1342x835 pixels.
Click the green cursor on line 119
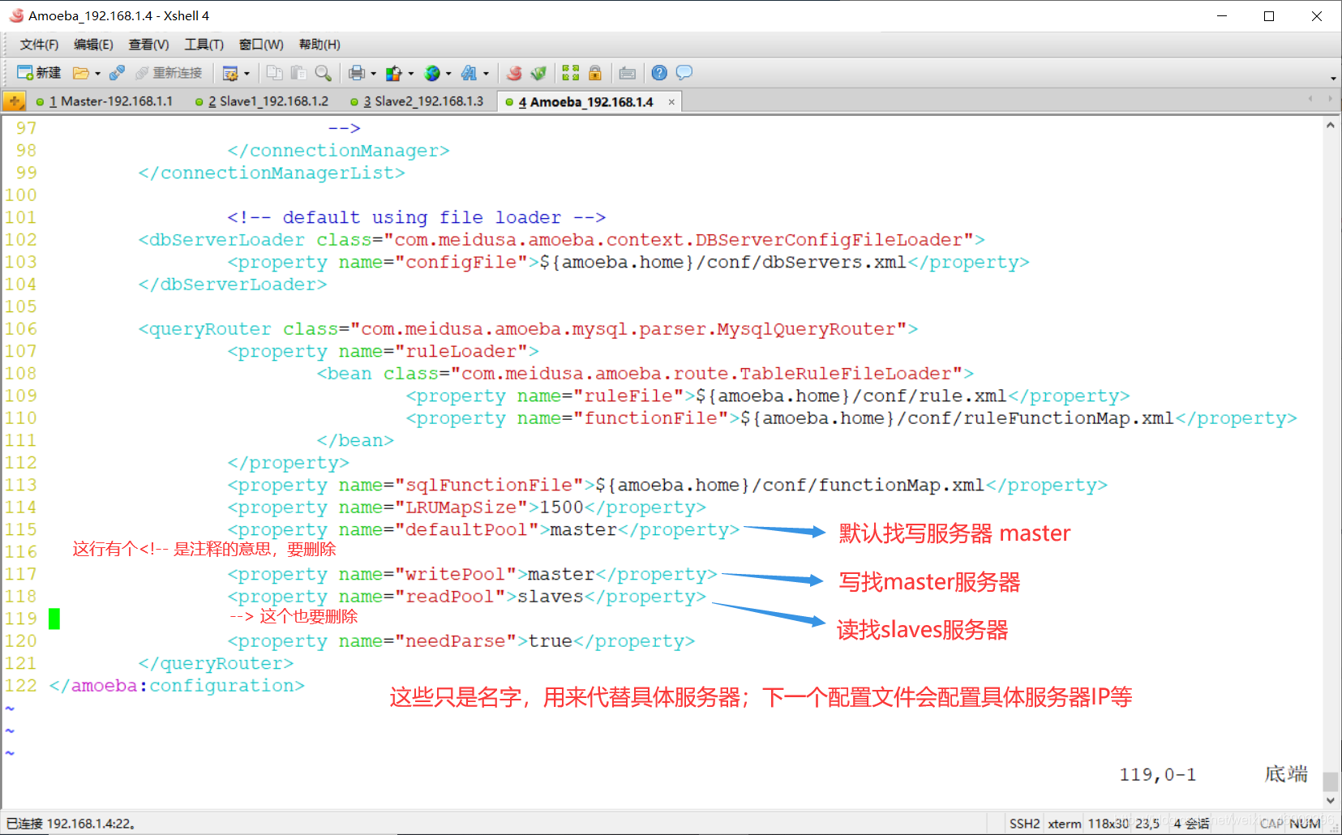pyautogui.click(x=54, y=619)
